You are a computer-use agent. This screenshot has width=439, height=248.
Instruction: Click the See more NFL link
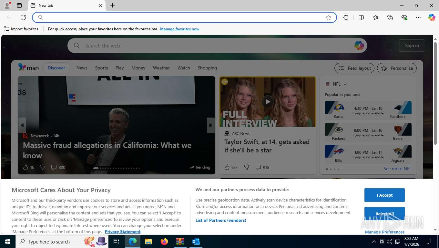coord(397,169)
